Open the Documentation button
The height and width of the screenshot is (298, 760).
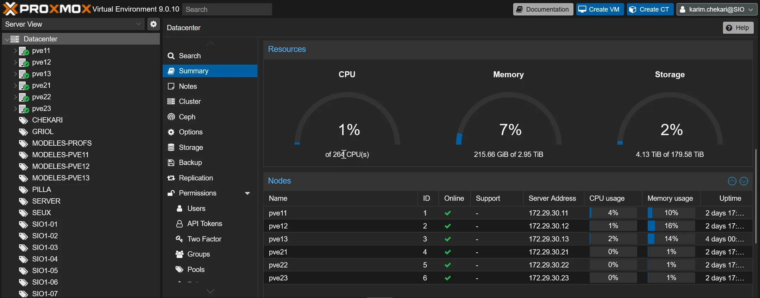click(543, 9)
